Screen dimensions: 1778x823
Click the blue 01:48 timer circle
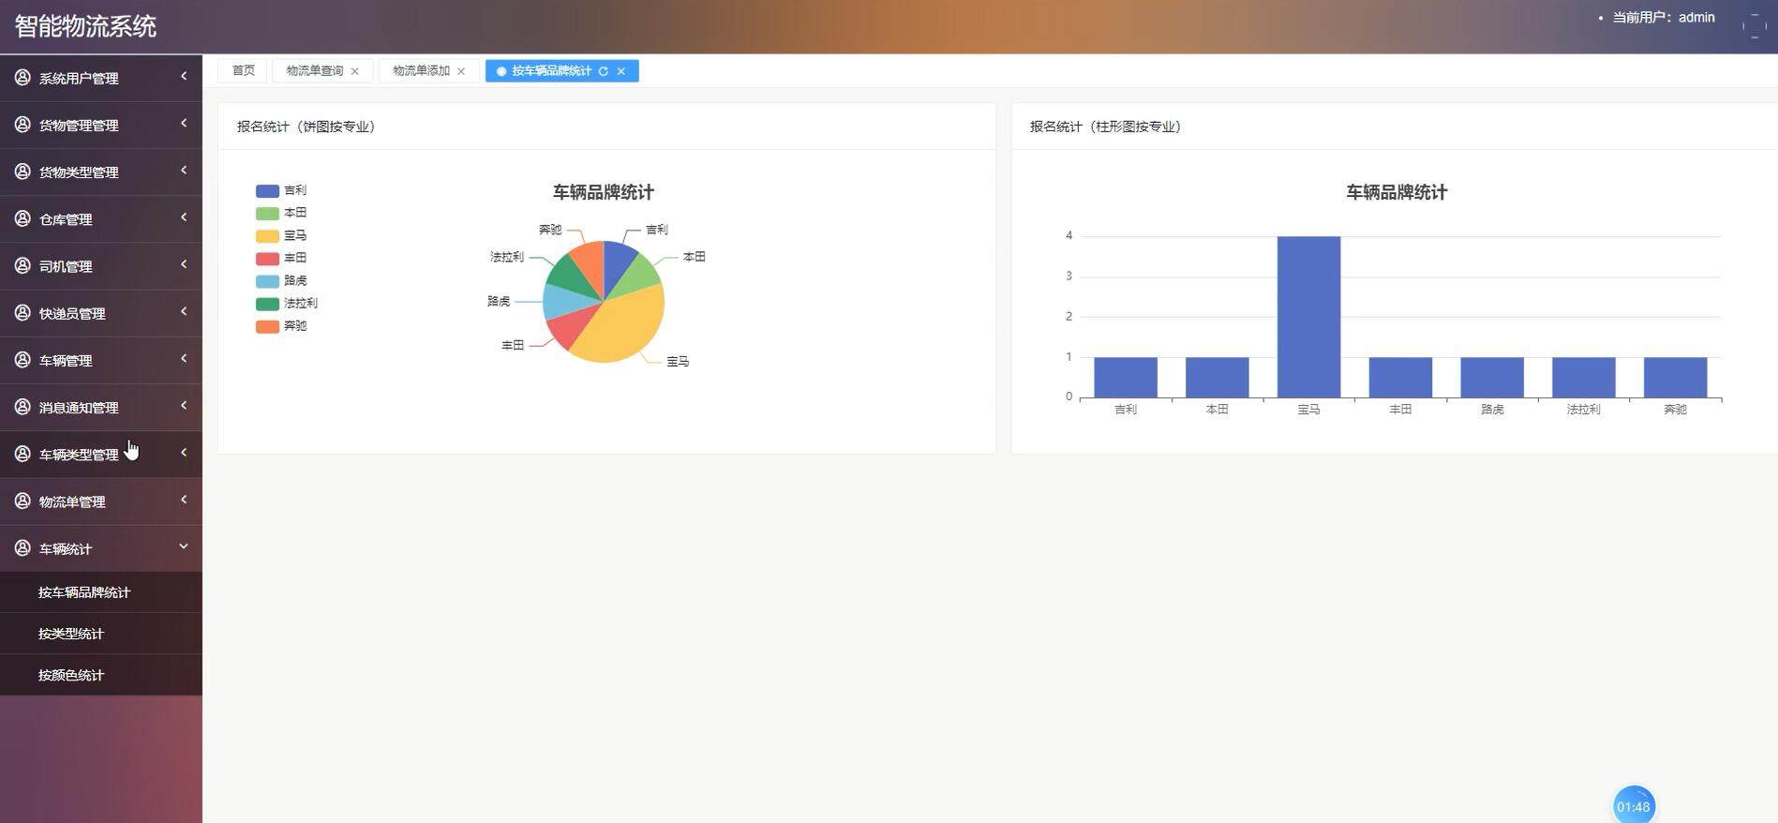1634,806
